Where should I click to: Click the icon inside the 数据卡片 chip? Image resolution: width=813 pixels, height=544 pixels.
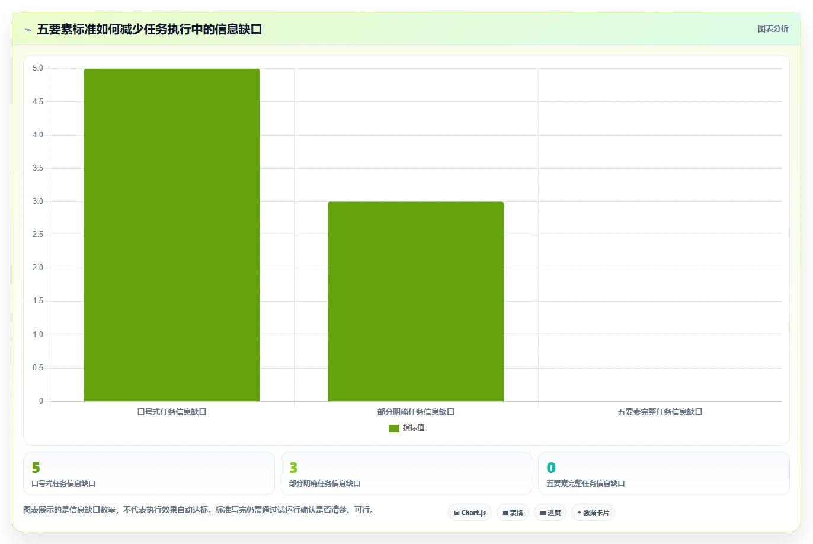580,513
